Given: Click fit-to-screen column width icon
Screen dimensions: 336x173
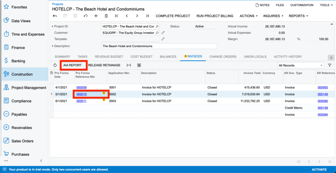Looking at the screenshot, I should click(x=129, y=65).
